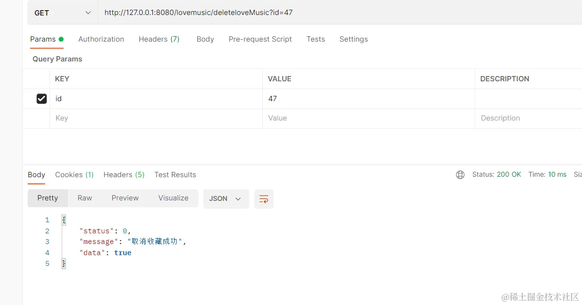The height and width of the screenshot is (305, 582).
Task: Open the JSON format dropdown
Action: (x=226, y=199)
